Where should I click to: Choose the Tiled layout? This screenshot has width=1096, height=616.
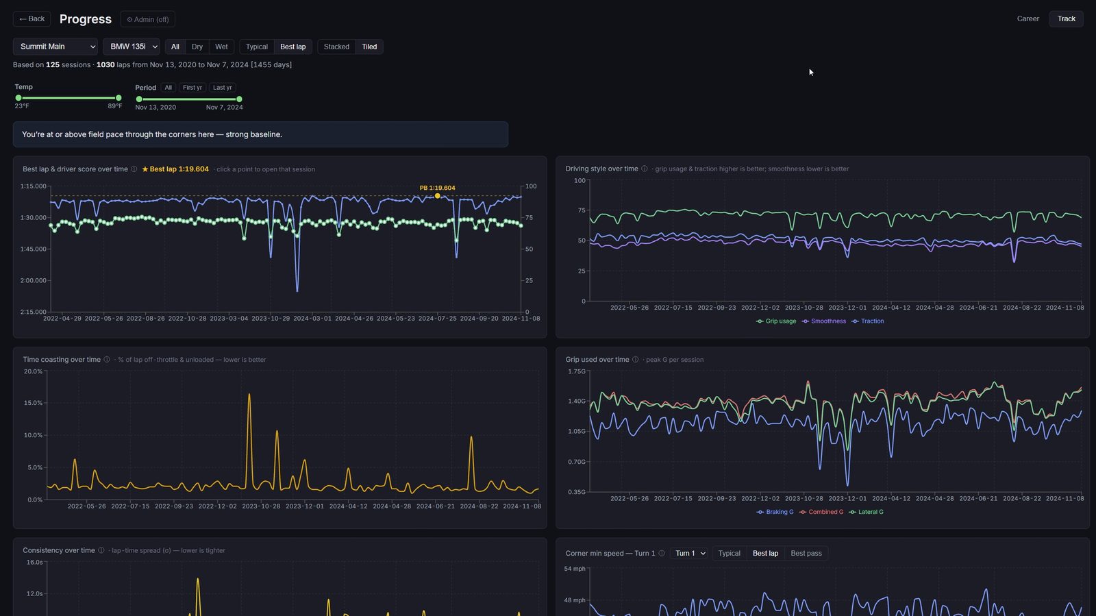369,47
